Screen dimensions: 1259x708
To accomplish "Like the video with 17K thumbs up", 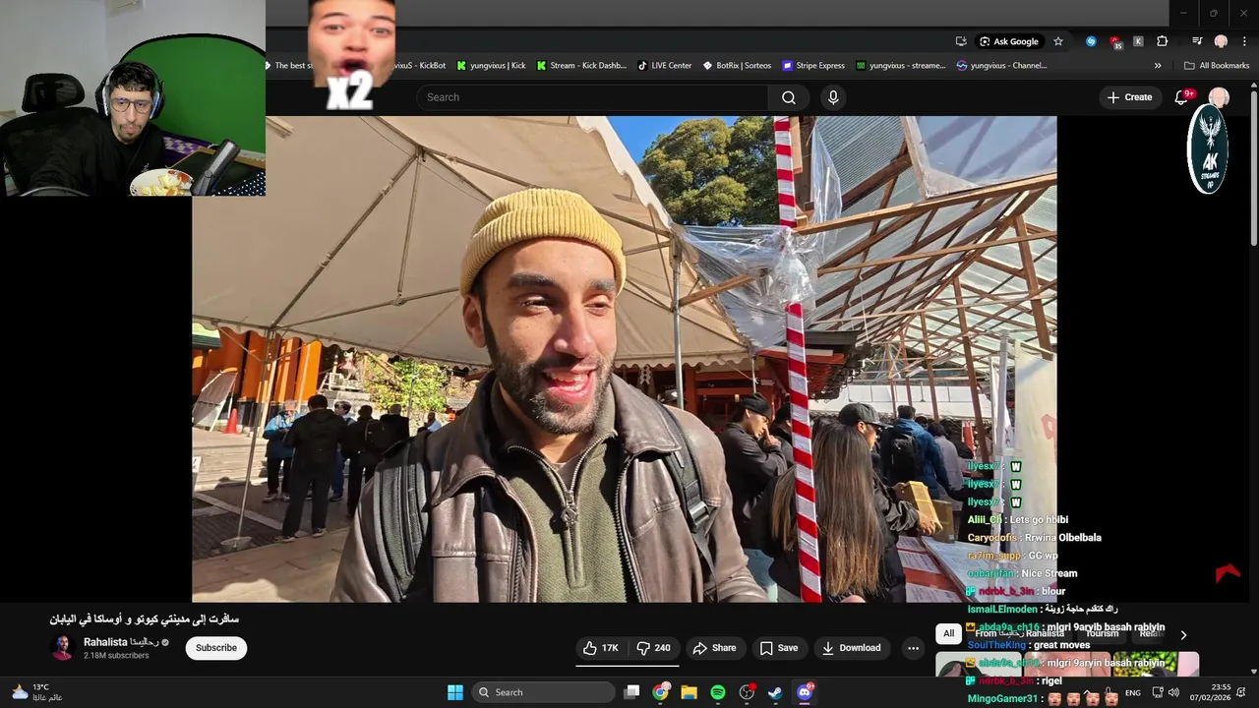I will [x=600, y=648].
